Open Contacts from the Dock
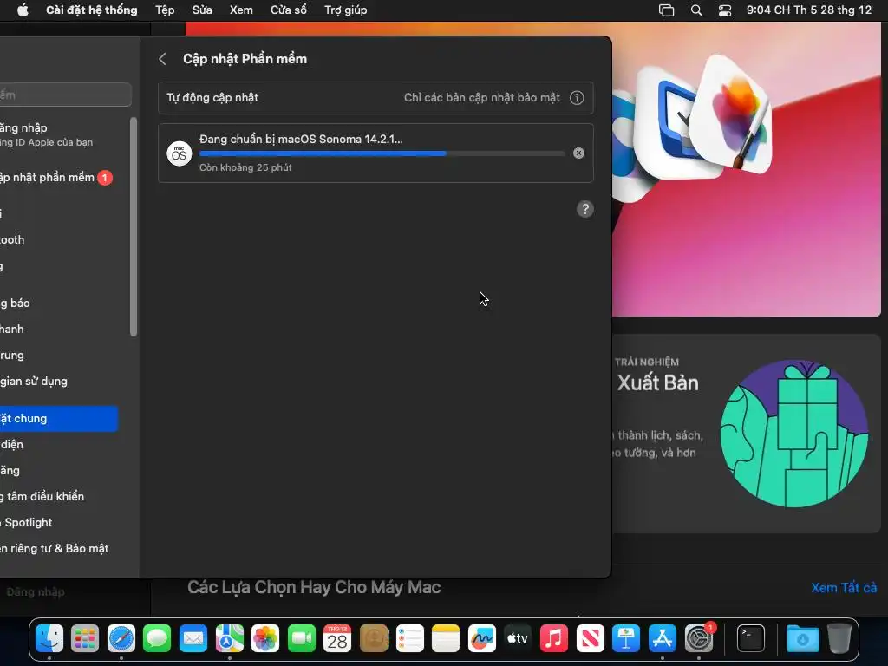 pos(374,638)
